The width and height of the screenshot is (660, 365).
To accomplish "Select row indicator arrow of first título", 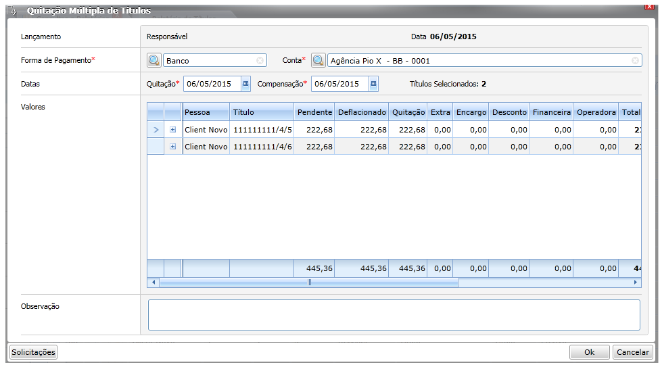I will [156, 130].
